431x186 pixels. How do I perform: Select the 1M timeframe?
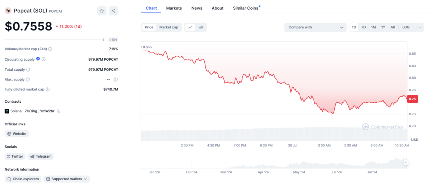(x=374, y=27)
